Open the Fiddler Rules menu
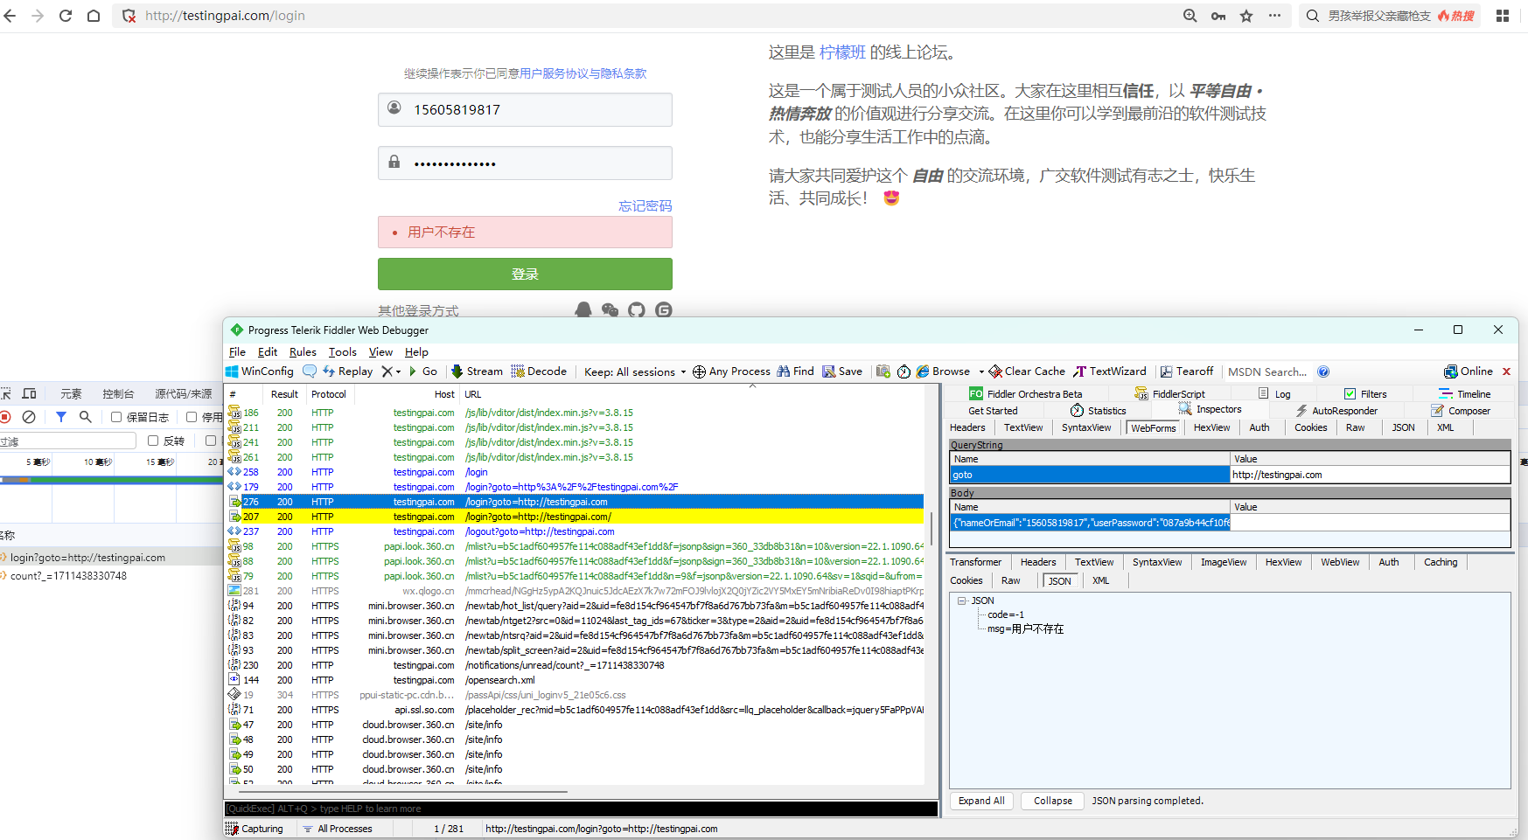 [x=303, y=352]
